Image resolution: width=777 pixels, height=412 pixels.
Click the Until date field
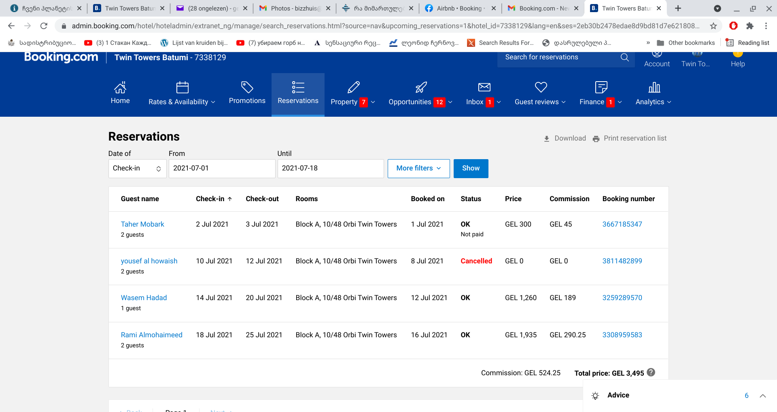tap(330, 168)
